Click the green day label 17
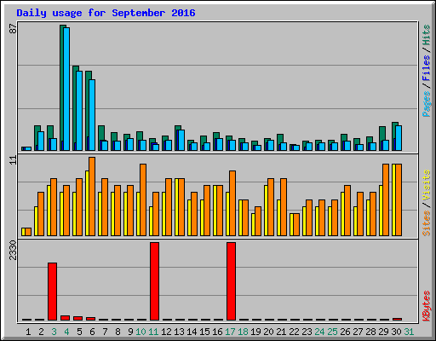The height and width of the screenshot is (341, 436). click(230, 332)
